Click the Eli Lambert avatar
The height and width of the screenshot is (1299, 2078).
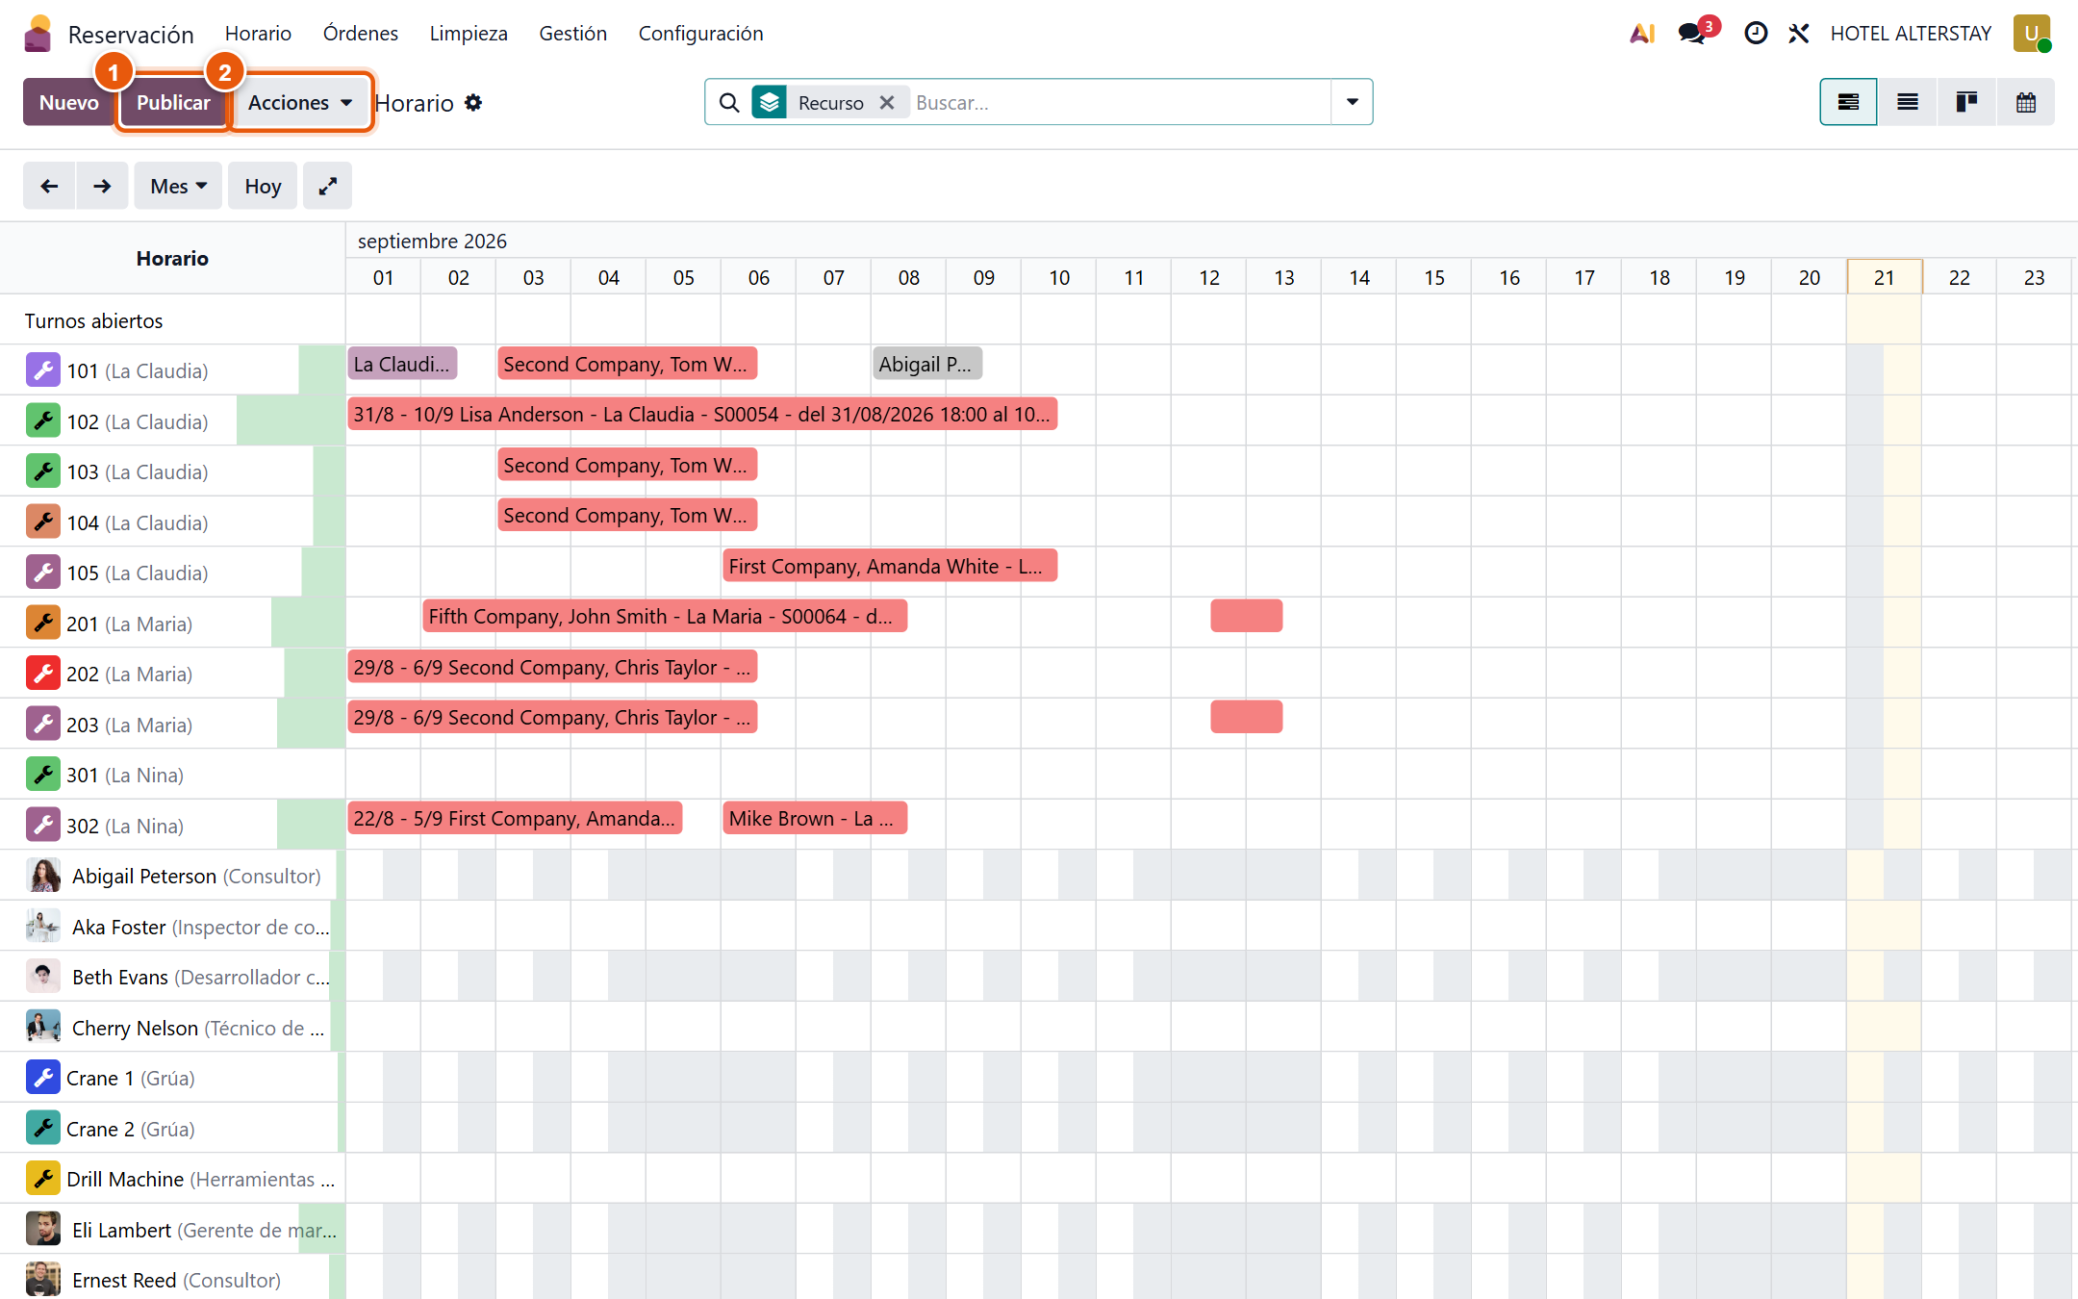tap(43, 1230)
